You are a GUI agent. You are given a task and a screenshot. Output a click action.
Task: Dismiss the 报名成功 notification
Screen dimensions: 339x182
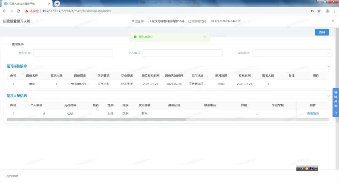click(205, 37)
